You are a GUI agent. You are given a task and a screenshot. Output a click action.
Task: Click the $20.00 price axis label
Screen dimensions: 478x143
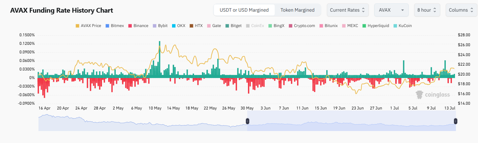coord(464,74)
